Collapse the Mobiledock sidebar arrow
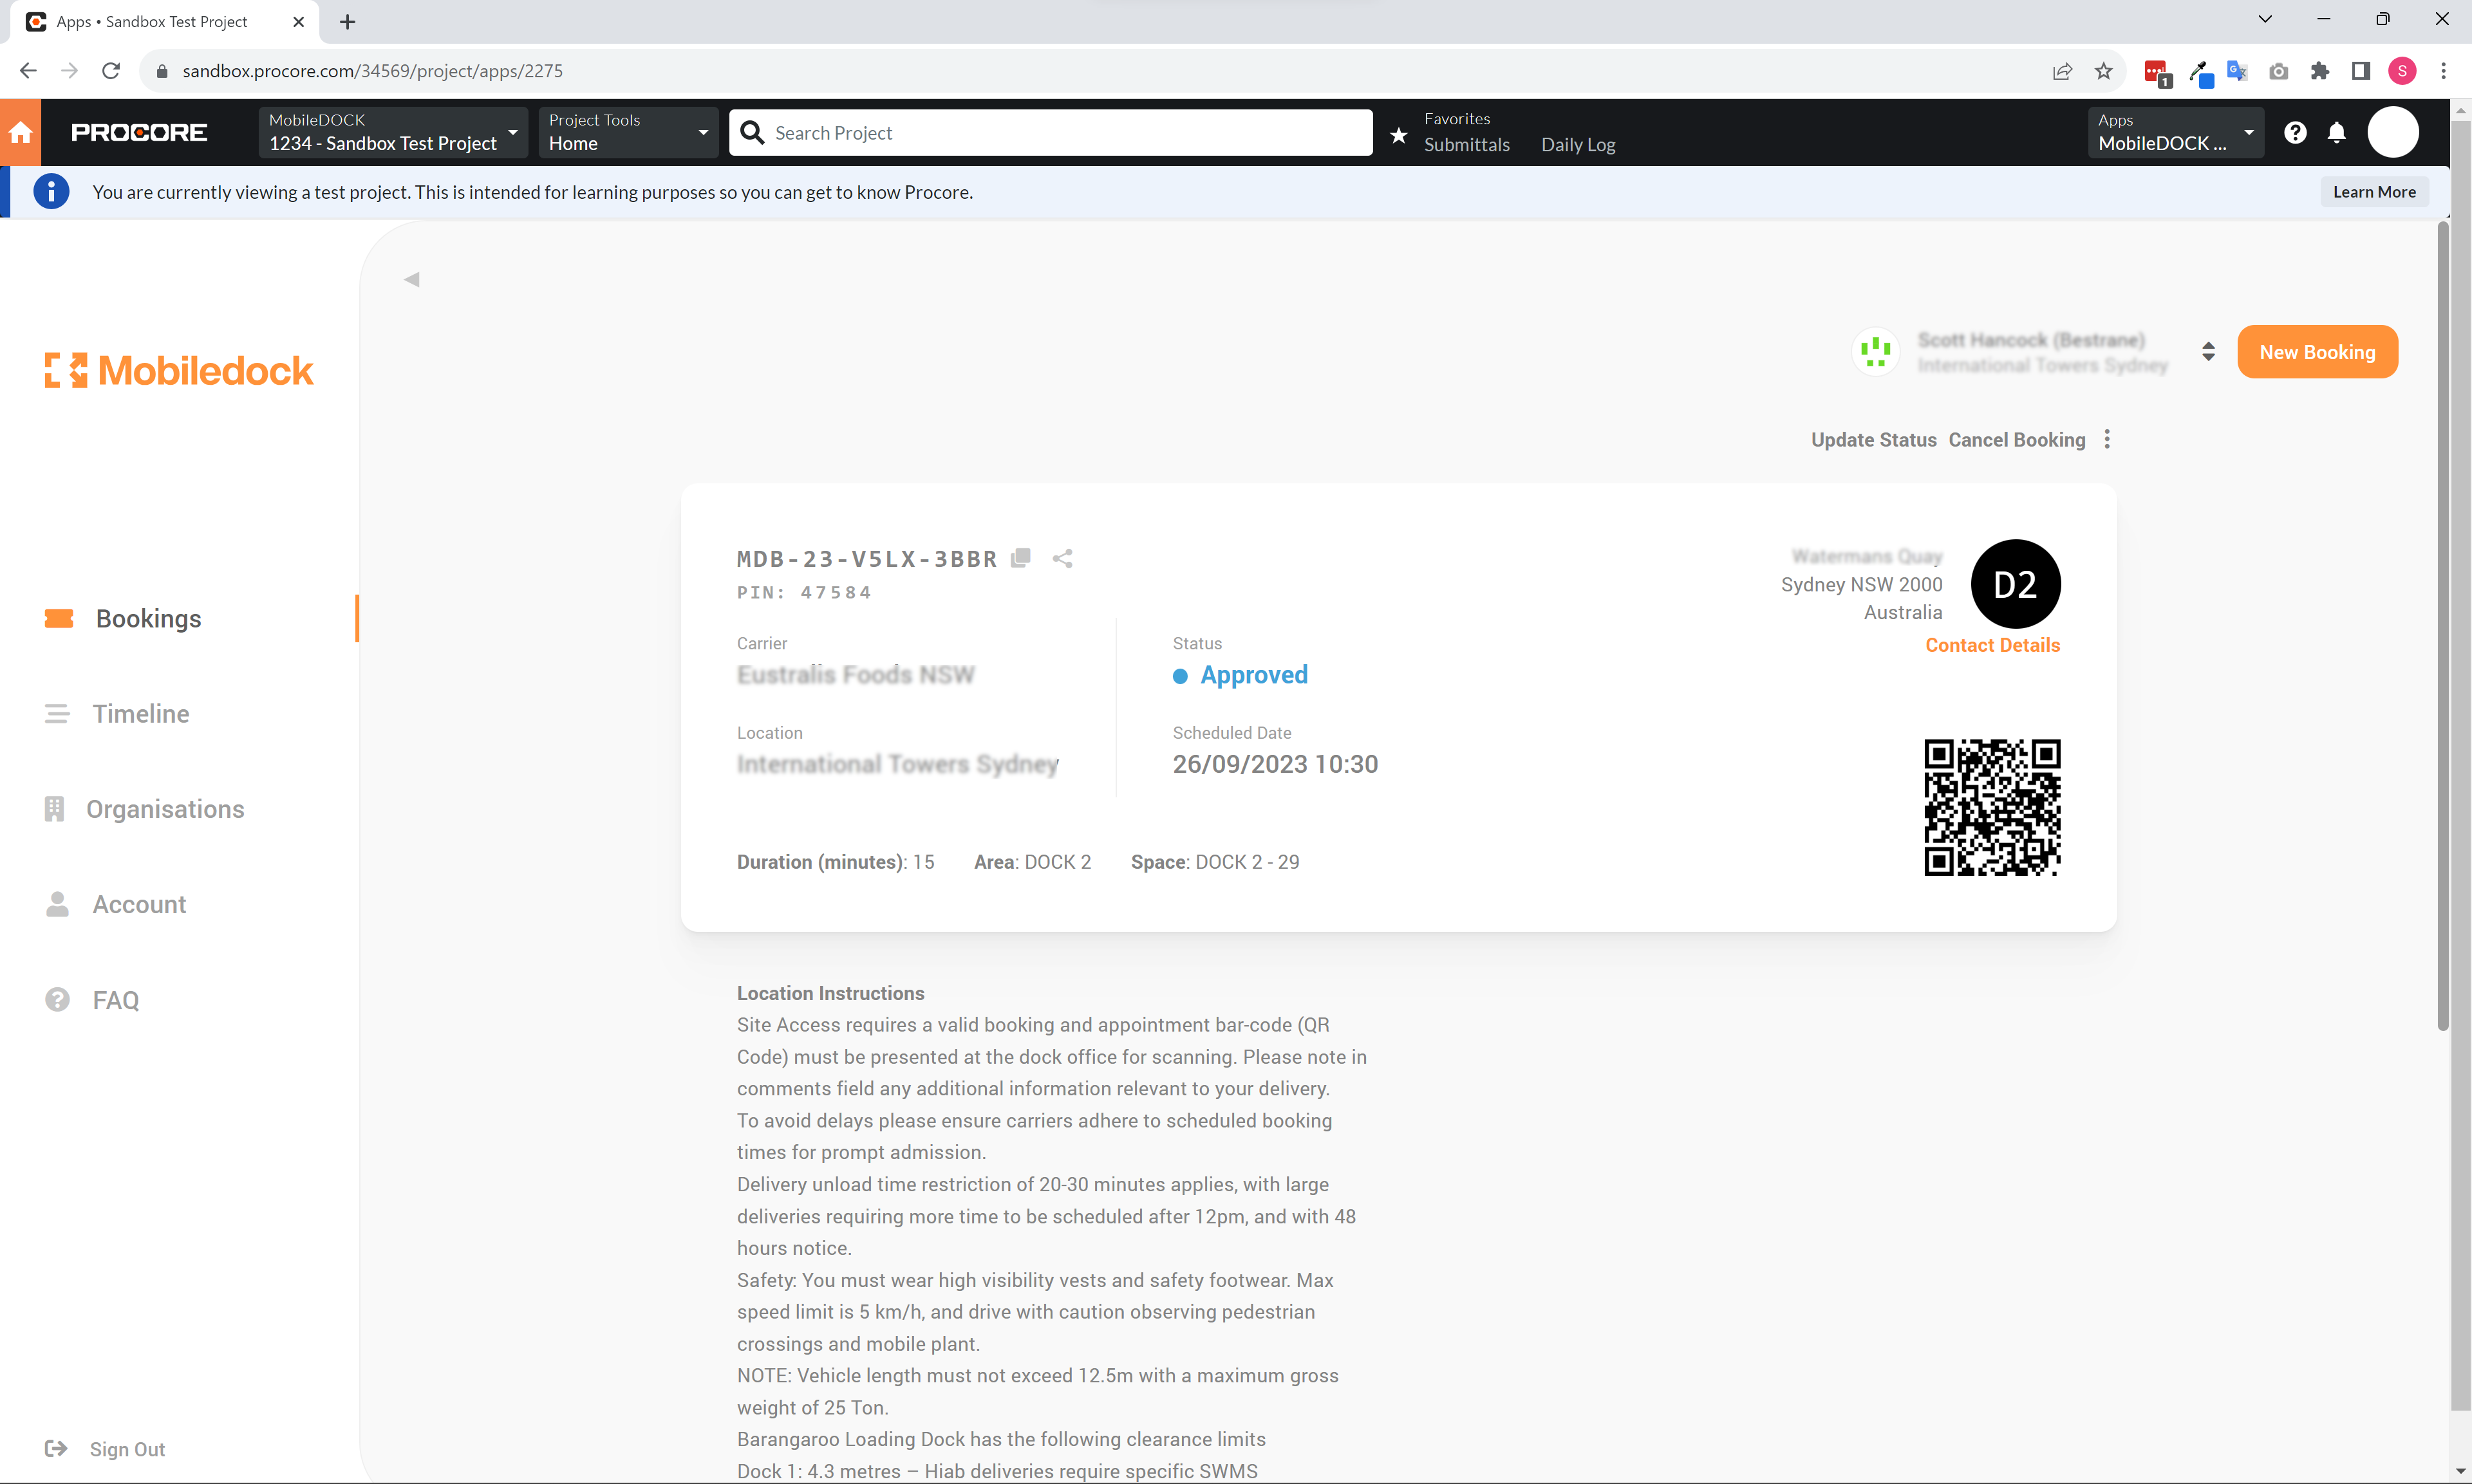The image size is (2472, 1484). [412, 279]
